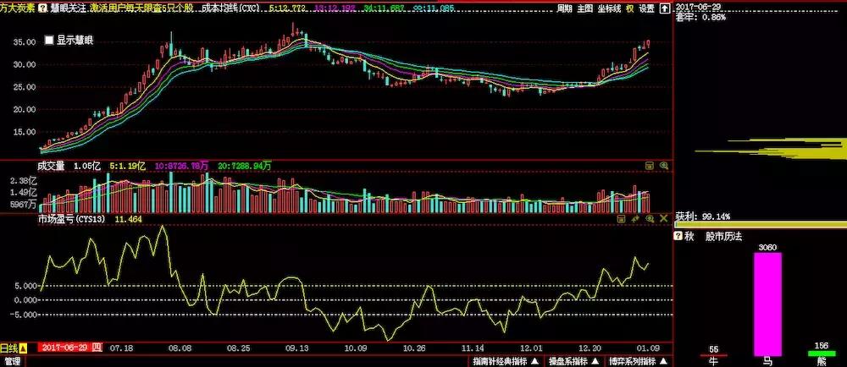This screenshot has width=847, height=367.
Task: Click the magnifier icon in 市场盈亏 panel
Action: coord(650,218)
